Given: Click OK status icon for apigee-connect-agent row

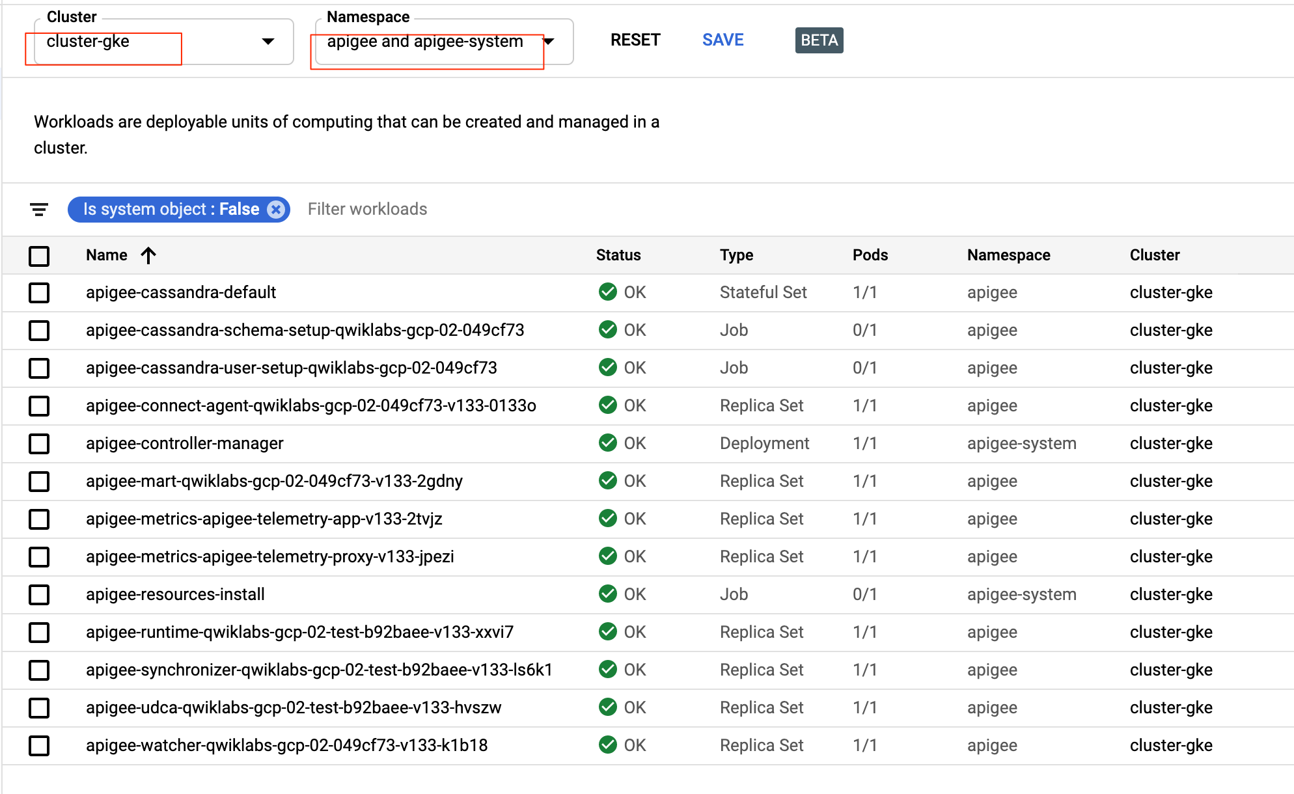Looking at the screenshot, I should tap(608, 405).
